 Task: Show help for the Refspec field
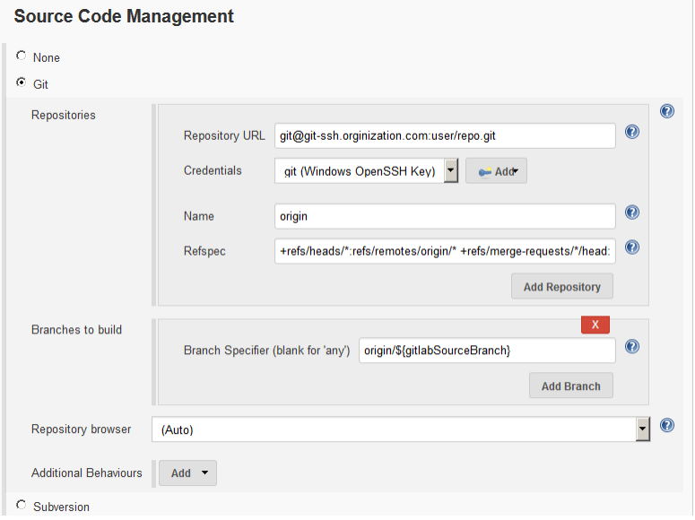click(x=631, y=247)
